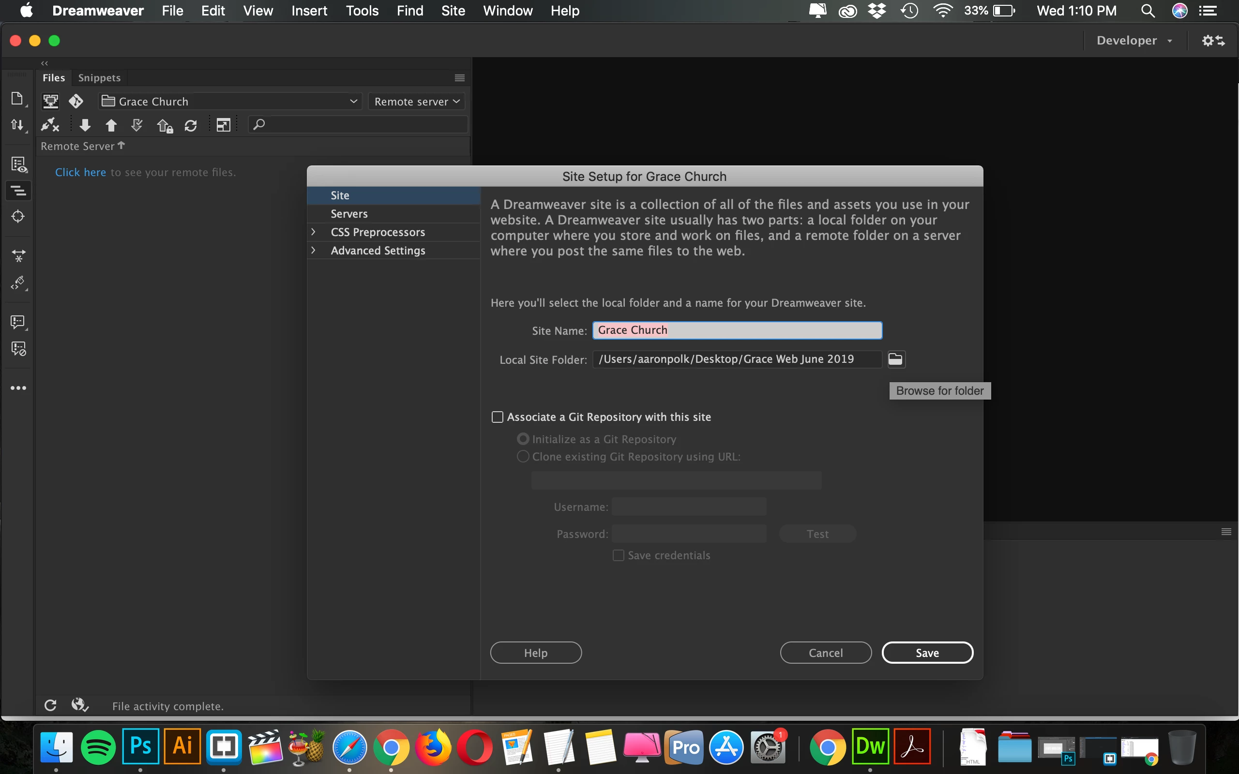Select Initialize as a Git Repository radio
The width and height of the screenshot is (1239, 774).
(523, 439)
